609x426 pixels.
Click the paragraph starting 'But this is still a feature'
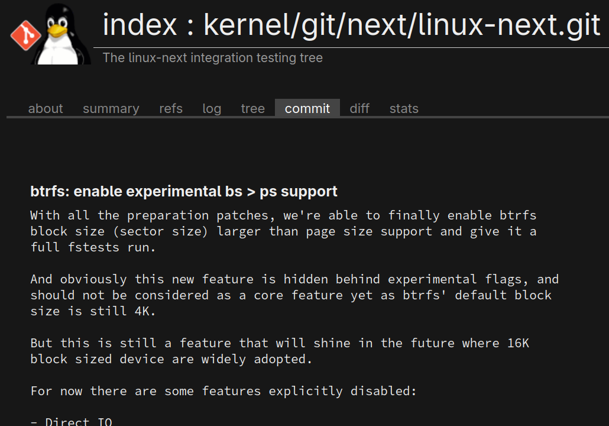pyautogui.click(x=280, y=351)
